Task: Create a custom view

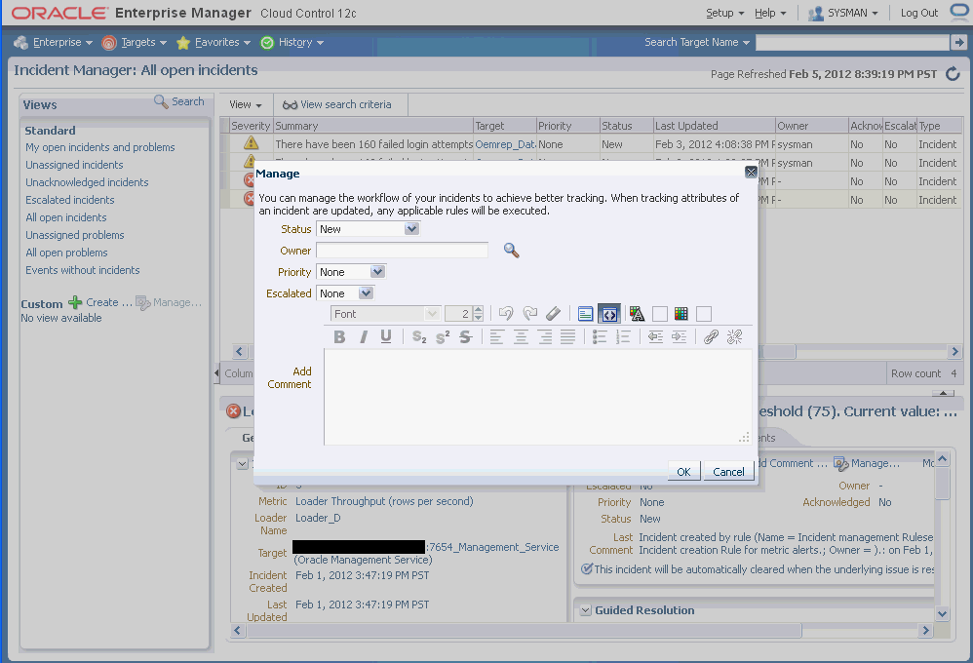Action: [99, 302]
